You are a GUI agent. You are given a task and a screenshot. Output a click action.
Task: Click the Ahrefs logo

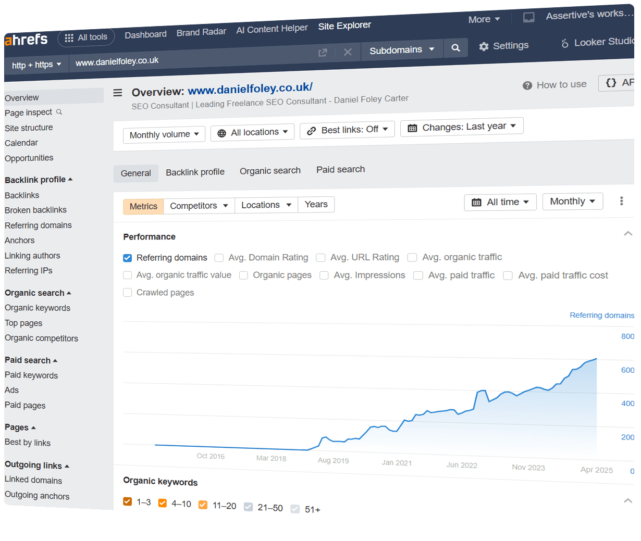tap(26, 40)
